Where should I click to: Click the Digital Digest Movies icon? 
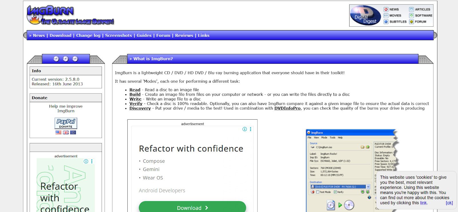click(x=386, y=15)
